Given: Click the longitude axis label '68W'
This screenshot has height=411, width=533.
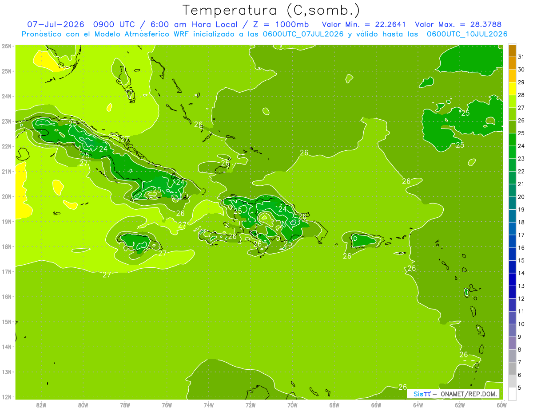Looking at the screenshot, I should 334,405.
